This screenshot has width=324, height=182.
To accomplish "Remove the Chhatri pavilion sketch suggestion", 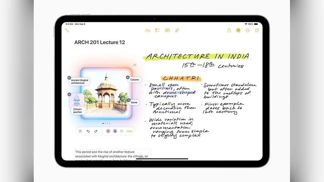I will coord(69,94).
